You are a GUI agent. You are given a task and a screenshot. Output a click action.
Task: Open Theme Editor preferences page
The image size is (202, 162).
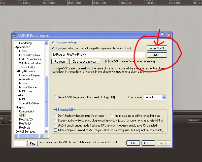[27, 67]
